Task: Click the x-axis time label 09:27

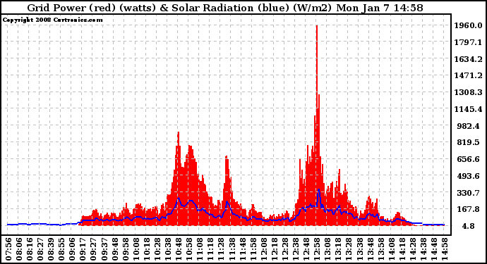Action: pos(93,249)
